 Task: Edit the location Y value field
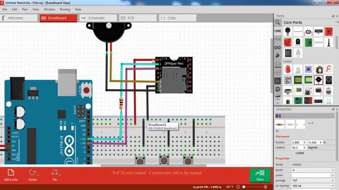315,142
